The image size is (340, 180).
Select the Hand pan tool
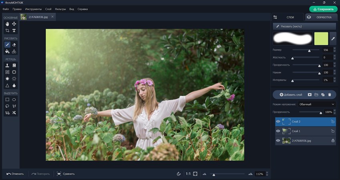pyautogui.click(x=7, y=24)
